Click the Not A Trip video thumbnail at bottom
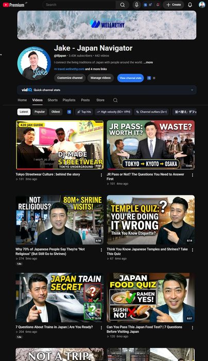This screenshot has width=208, height=361. pyautogui.click(x=60, y=354)
